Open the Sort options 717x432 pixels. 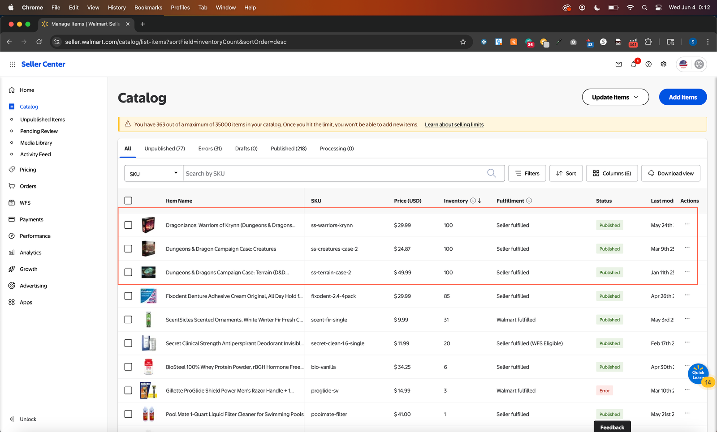point(566,173)
